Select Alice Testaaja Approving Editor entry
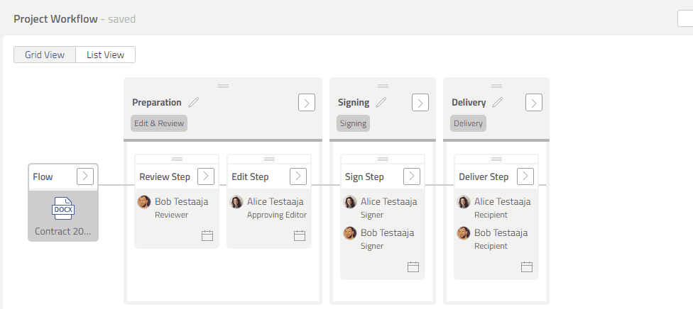 tap(269, 208)
